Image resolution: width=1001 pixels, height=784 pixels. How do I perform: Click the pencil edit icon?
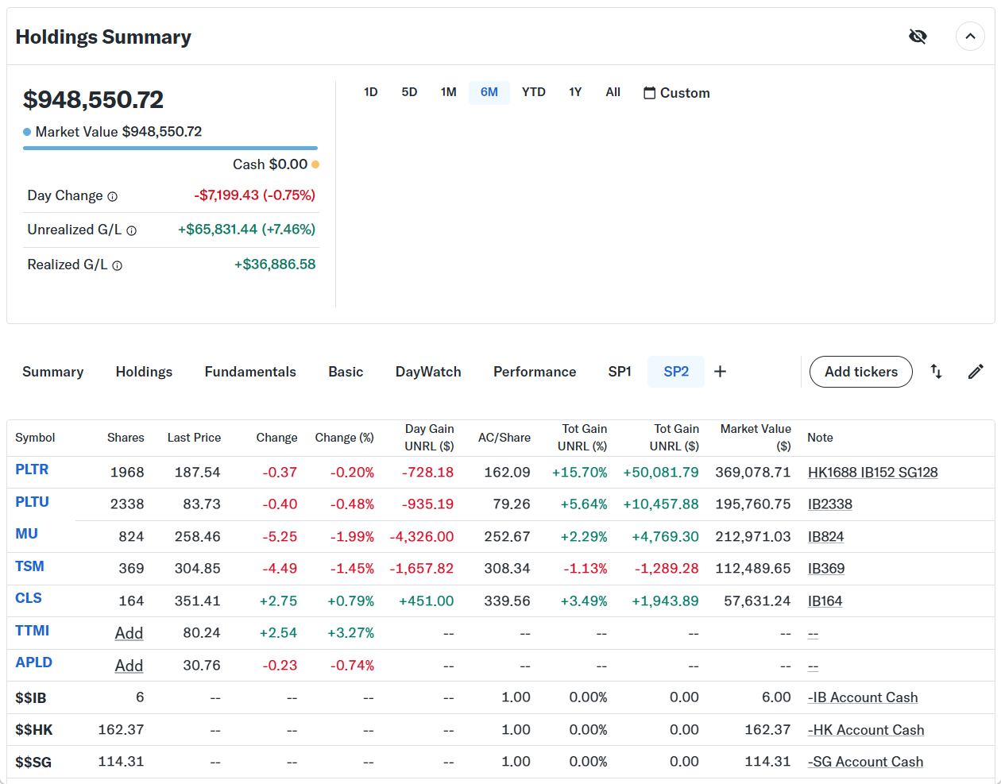[976, 372]
